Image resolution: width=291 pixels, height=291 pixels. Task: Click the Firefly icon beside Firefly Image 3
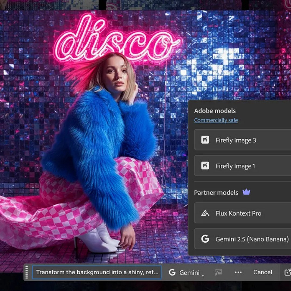tap(205, 140)
